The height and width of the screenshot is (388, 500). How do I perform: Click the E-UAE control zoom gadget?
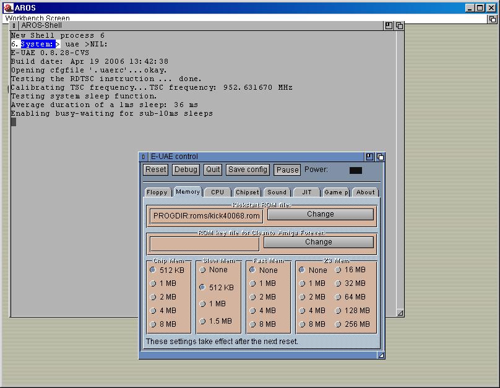[x=369, y=157]
